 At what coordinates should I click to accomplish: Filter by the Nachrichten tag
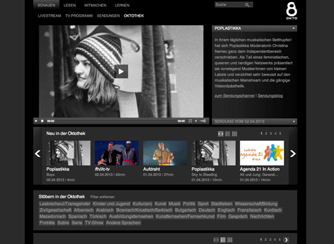262,216
